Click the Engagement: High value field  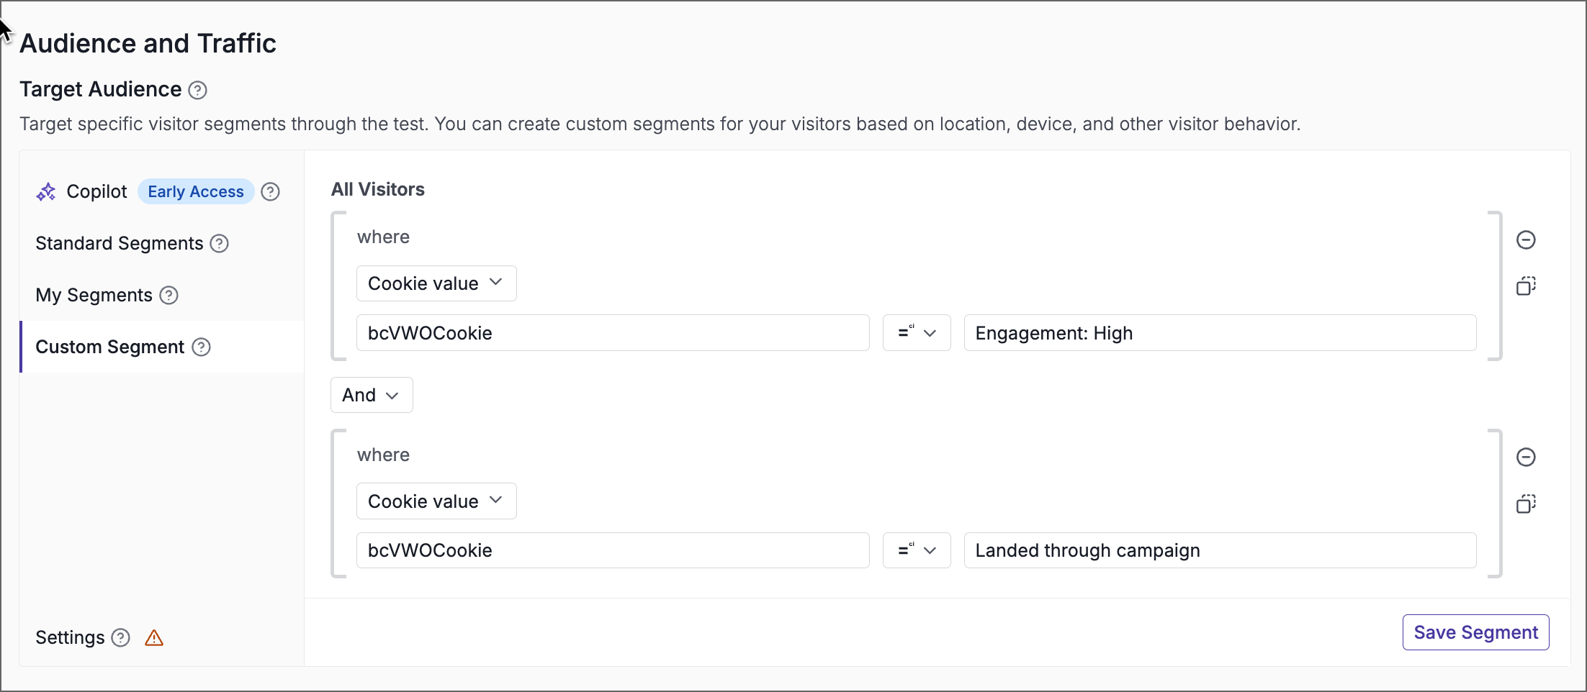click(x=1220, y=333)
